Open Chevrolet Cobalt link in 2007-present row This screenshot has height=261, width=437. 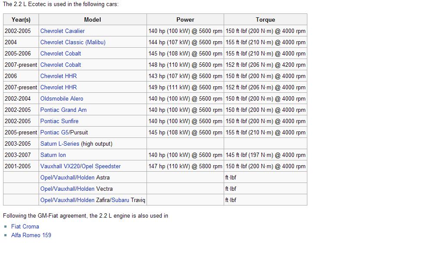pos(61,65)
